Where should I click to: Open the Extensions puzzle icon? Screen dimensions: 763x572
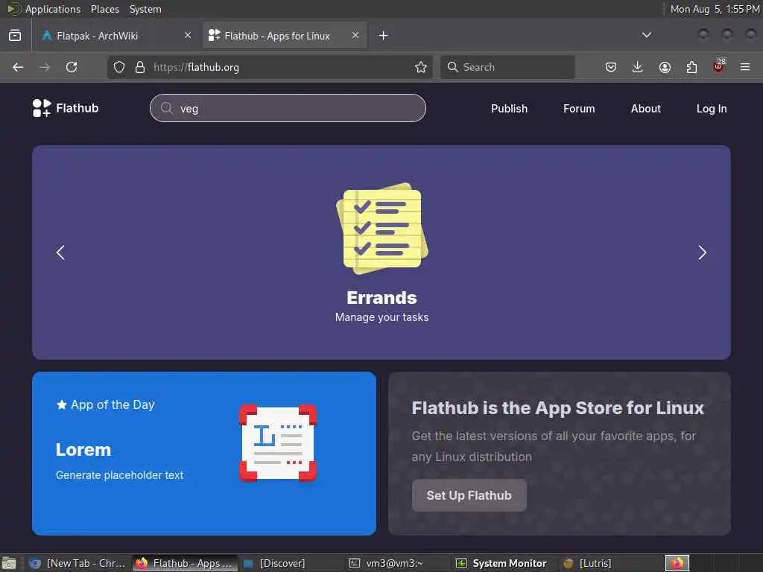pyautogui.click(x=691, y=67)
